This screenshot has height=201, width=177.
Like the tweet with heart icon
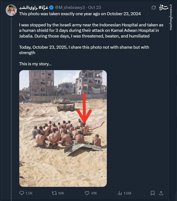click(87, 193)
